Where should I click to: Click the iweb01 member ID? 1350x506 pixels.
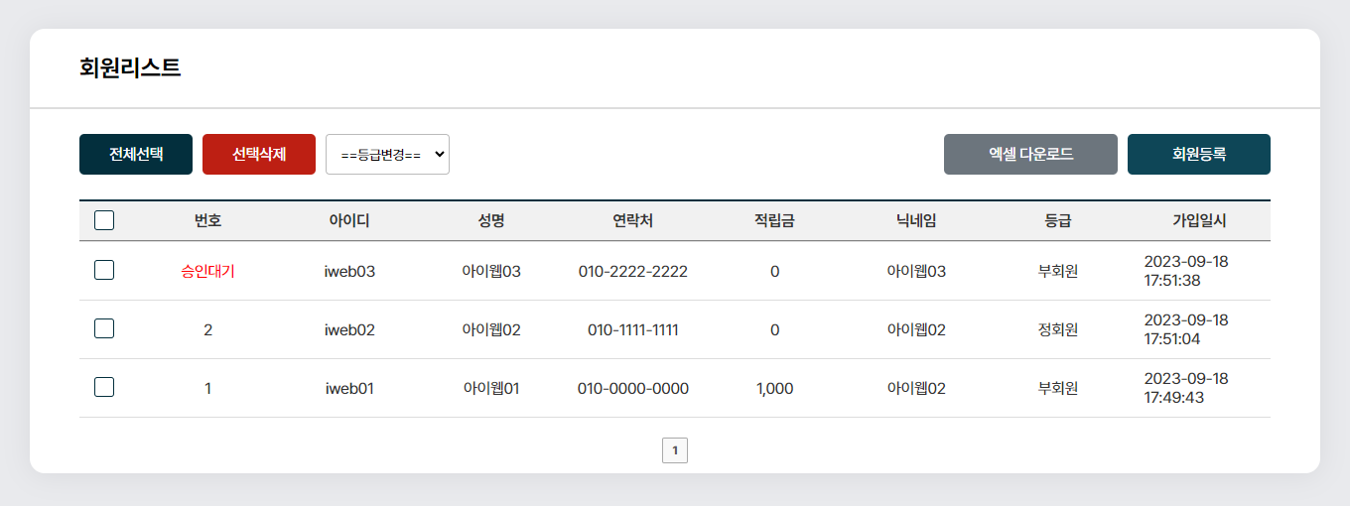click(349, 388)
